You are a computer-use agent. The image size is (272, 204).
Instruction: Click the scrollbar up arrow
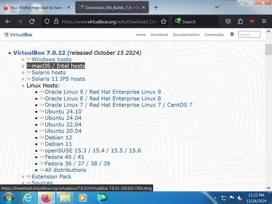[269, 32]
